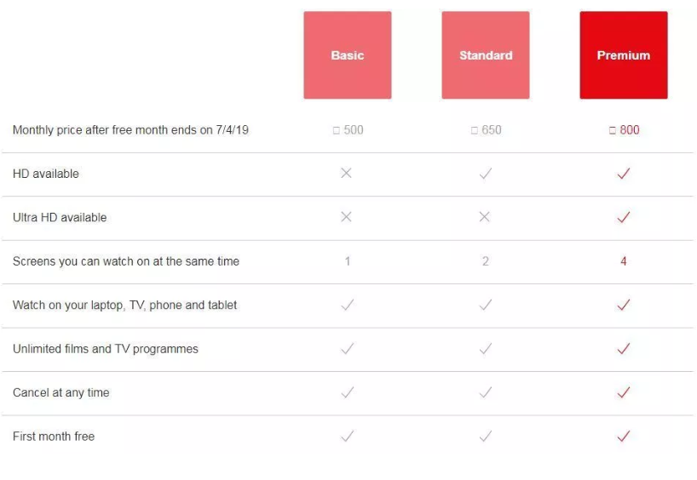Viewport: 697px width, 480px height.
Task: Click Basic's laptop, TV, phone checkmark
Action: point(347,305)
